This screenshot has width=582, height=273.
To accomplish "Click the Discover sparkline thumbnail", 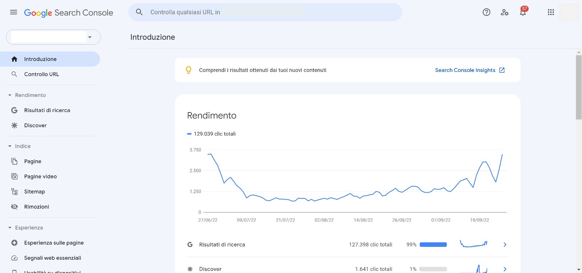I will [473, 268].
